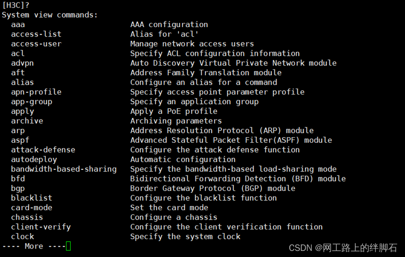Click 'Bidirectional Forwarding Detection (BFD) module'
Image resolution: width=405 pixels, height=257 pixels.
point(238,179)
